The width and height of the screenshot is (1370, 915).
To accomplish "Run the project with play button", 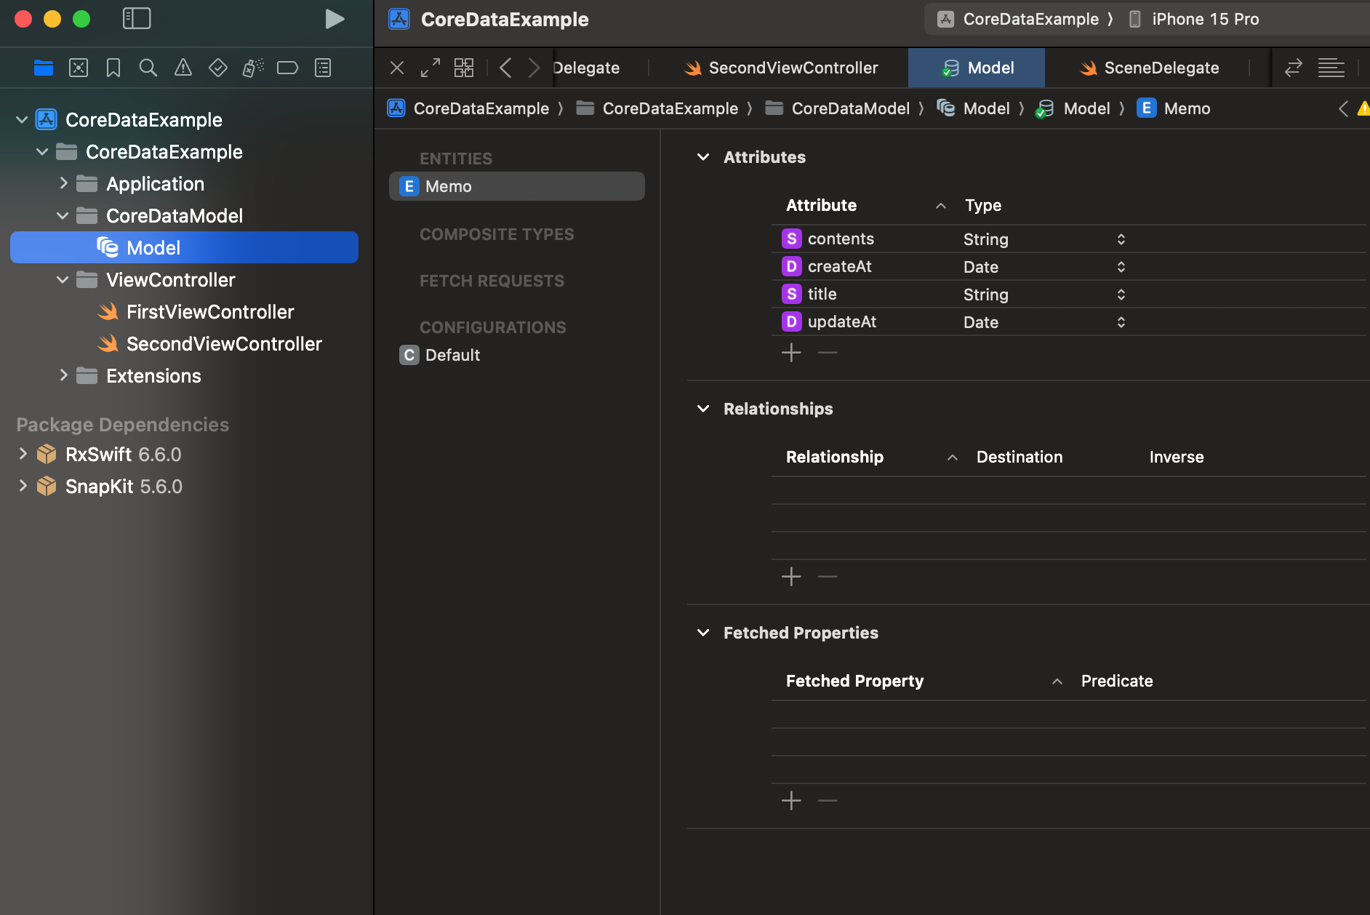I will pos(335,19).
